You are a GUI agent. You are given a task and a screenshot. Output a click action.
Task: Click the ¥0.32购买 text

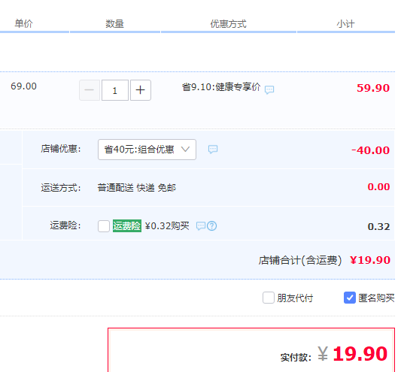point(167,226)
